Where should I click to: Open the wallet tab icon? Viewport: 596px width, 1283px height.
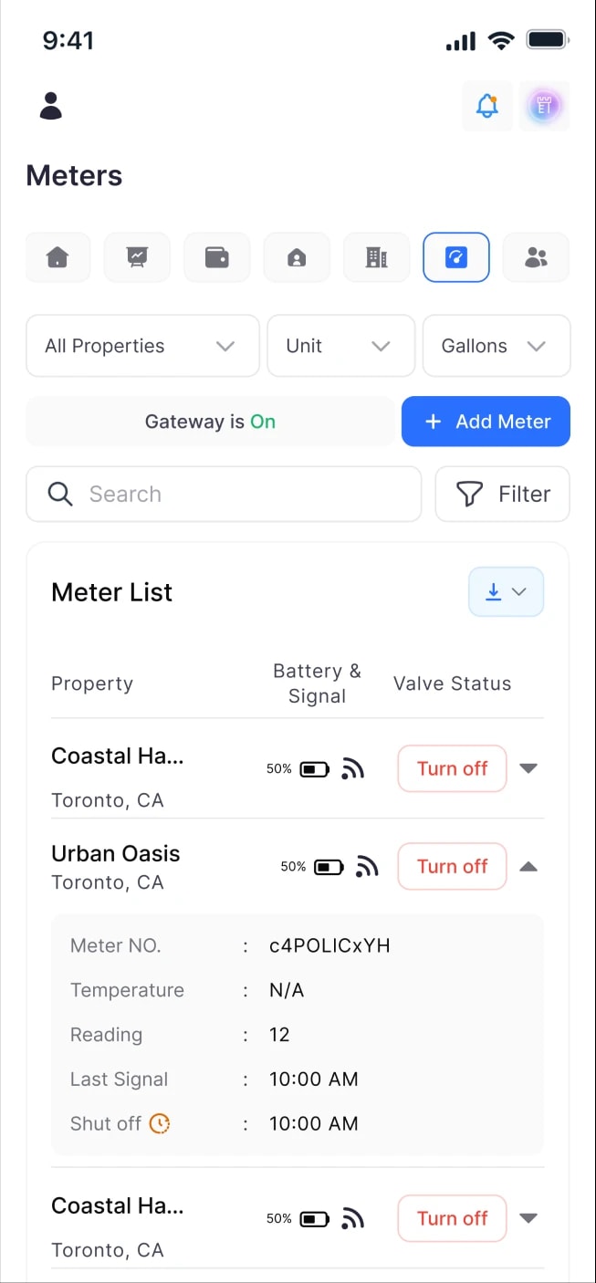point(217,257)
